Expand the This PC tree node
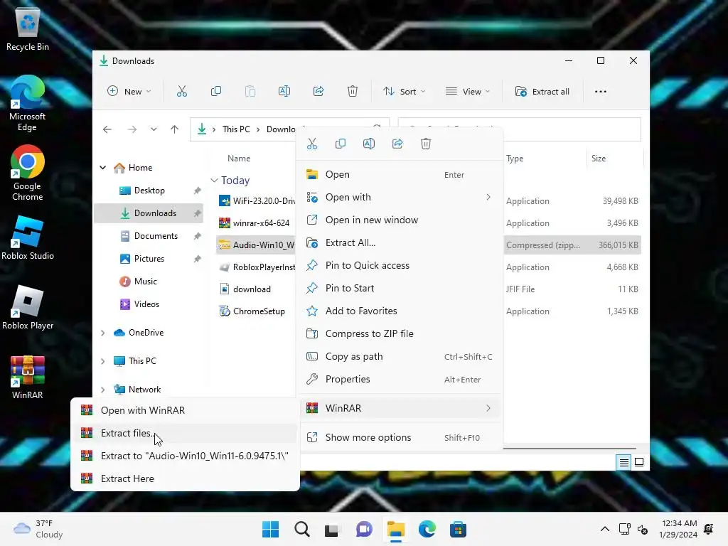This screenshot has height=546, width=728. [x=103, y=361]
